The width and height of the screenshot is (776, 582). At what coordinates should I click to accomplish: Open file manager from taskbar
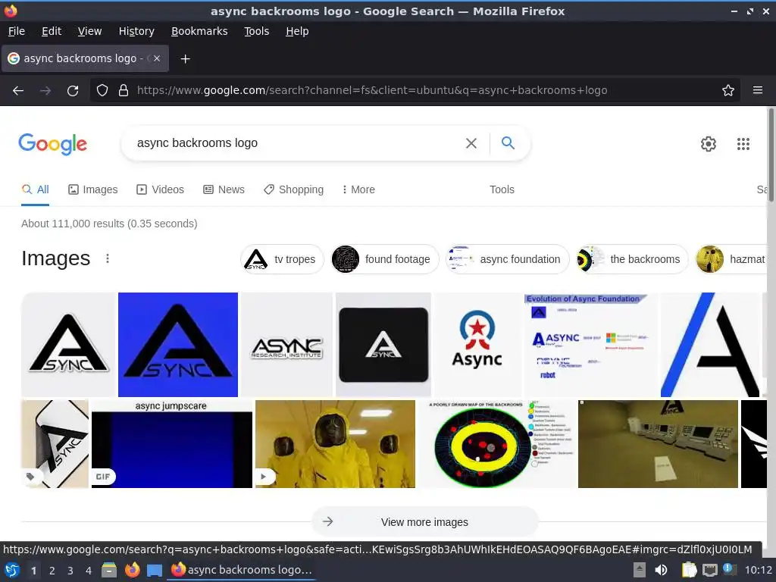tap(109, 570)
